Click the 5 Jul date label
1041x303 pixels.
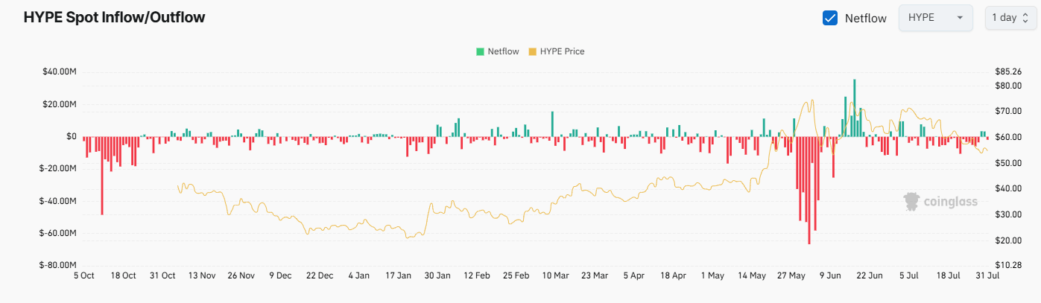(x=909, y=275)
